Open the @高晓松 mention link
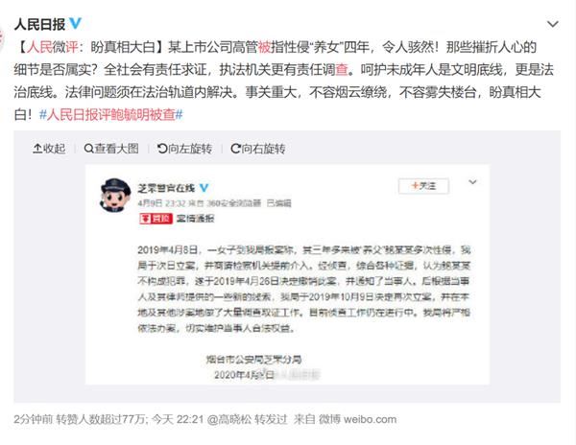This screenshot has width=576, height=445. point(229,419)
